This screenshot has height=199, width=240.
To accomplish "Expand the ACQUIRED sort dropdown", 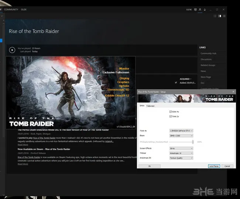I will (185, 79).
